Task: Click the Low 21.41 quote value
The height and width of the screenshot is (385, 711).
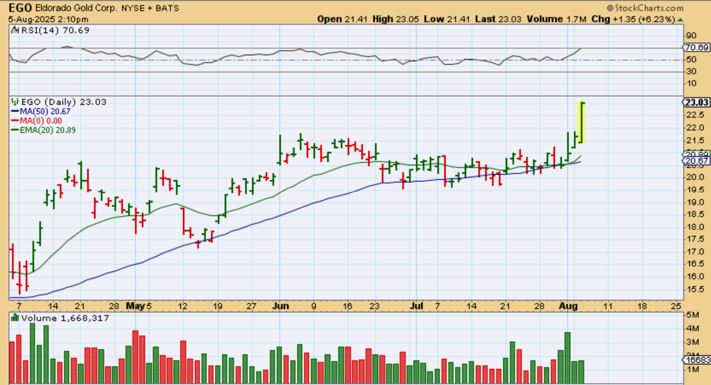Action: [447, 19]
